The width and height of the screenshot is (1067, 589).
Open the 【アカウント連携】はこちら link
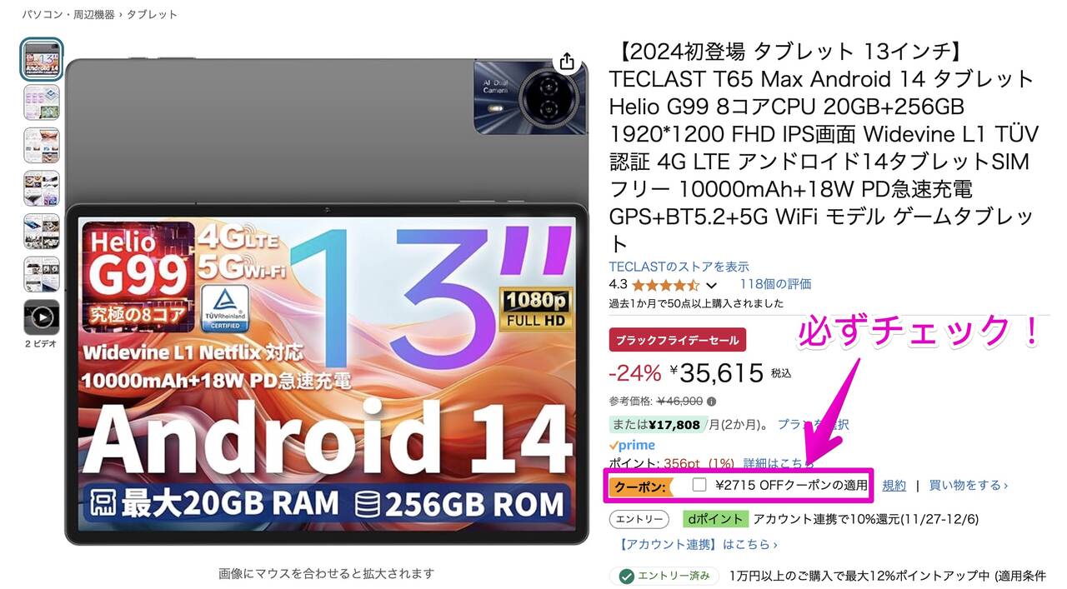coord(697,544)
